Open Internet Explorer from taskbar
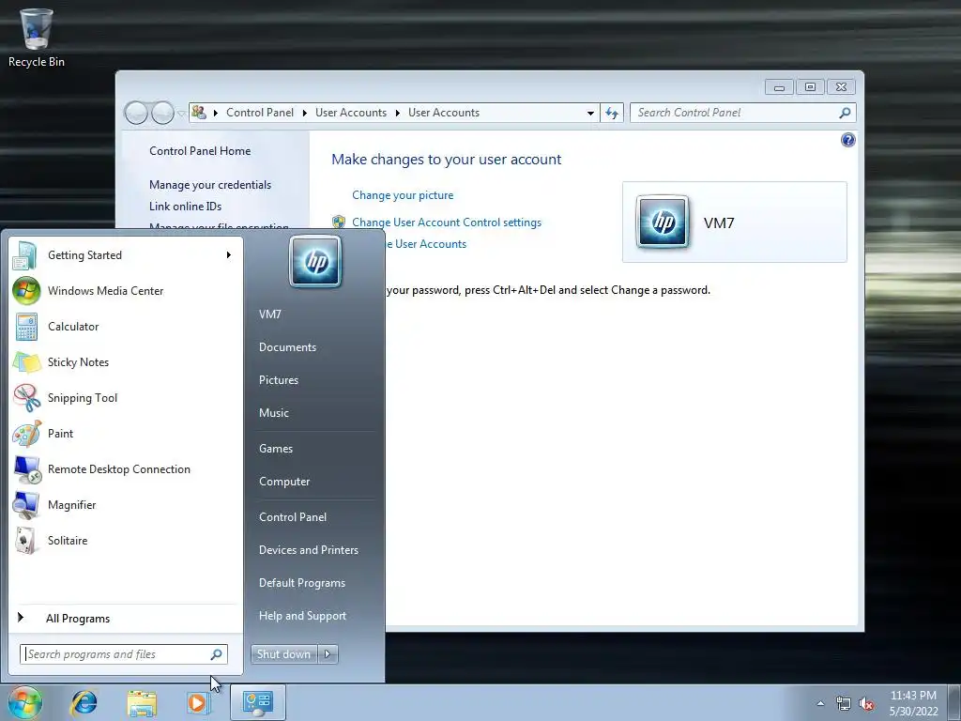 point(84,702)
